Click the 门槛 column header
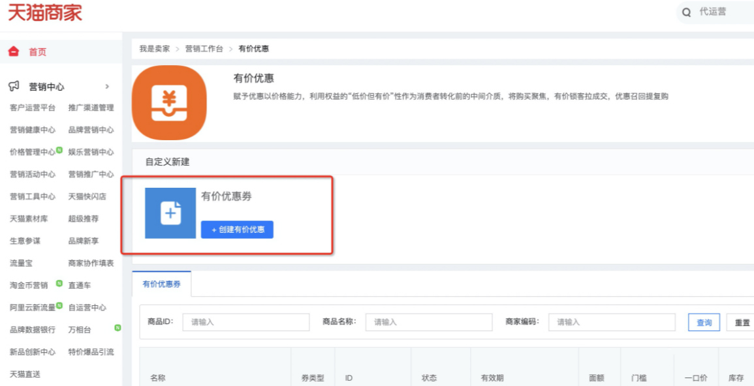This screenshot has height=386, width=754. [x=638, y=378]
